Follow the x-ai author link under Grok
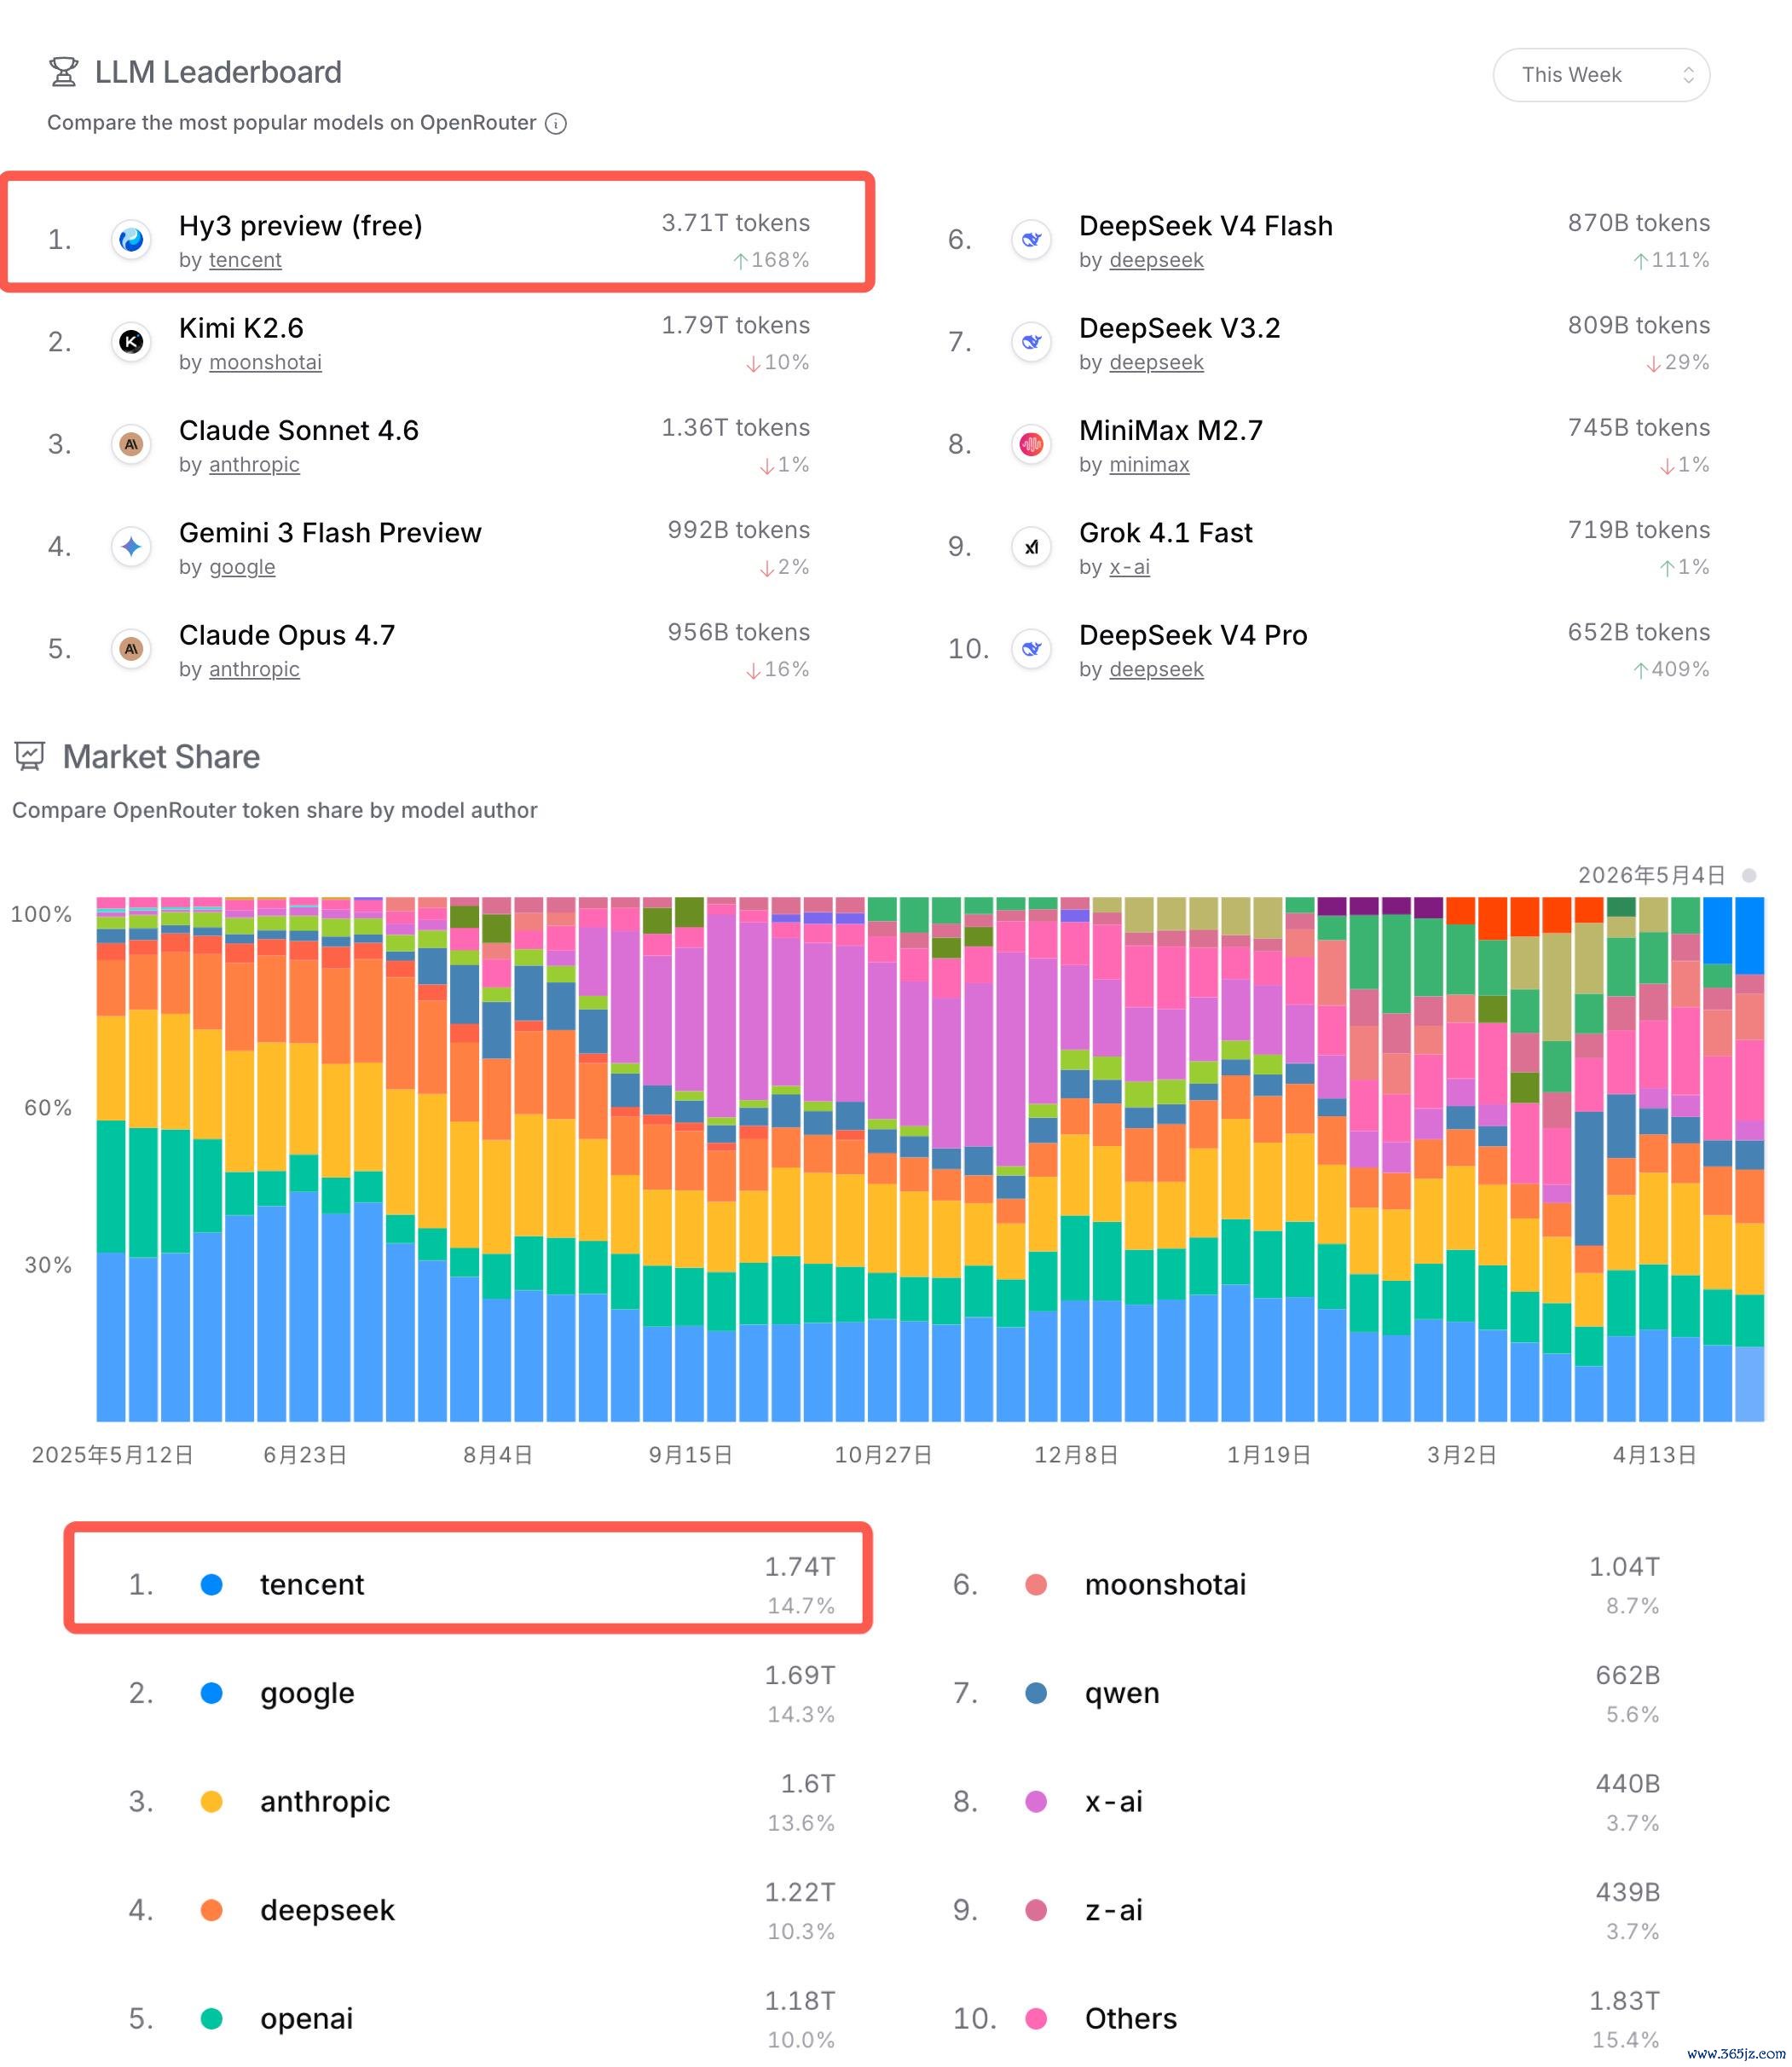The height and width of the screenshot is (2067, 1792). click(x=1129, y=567)
